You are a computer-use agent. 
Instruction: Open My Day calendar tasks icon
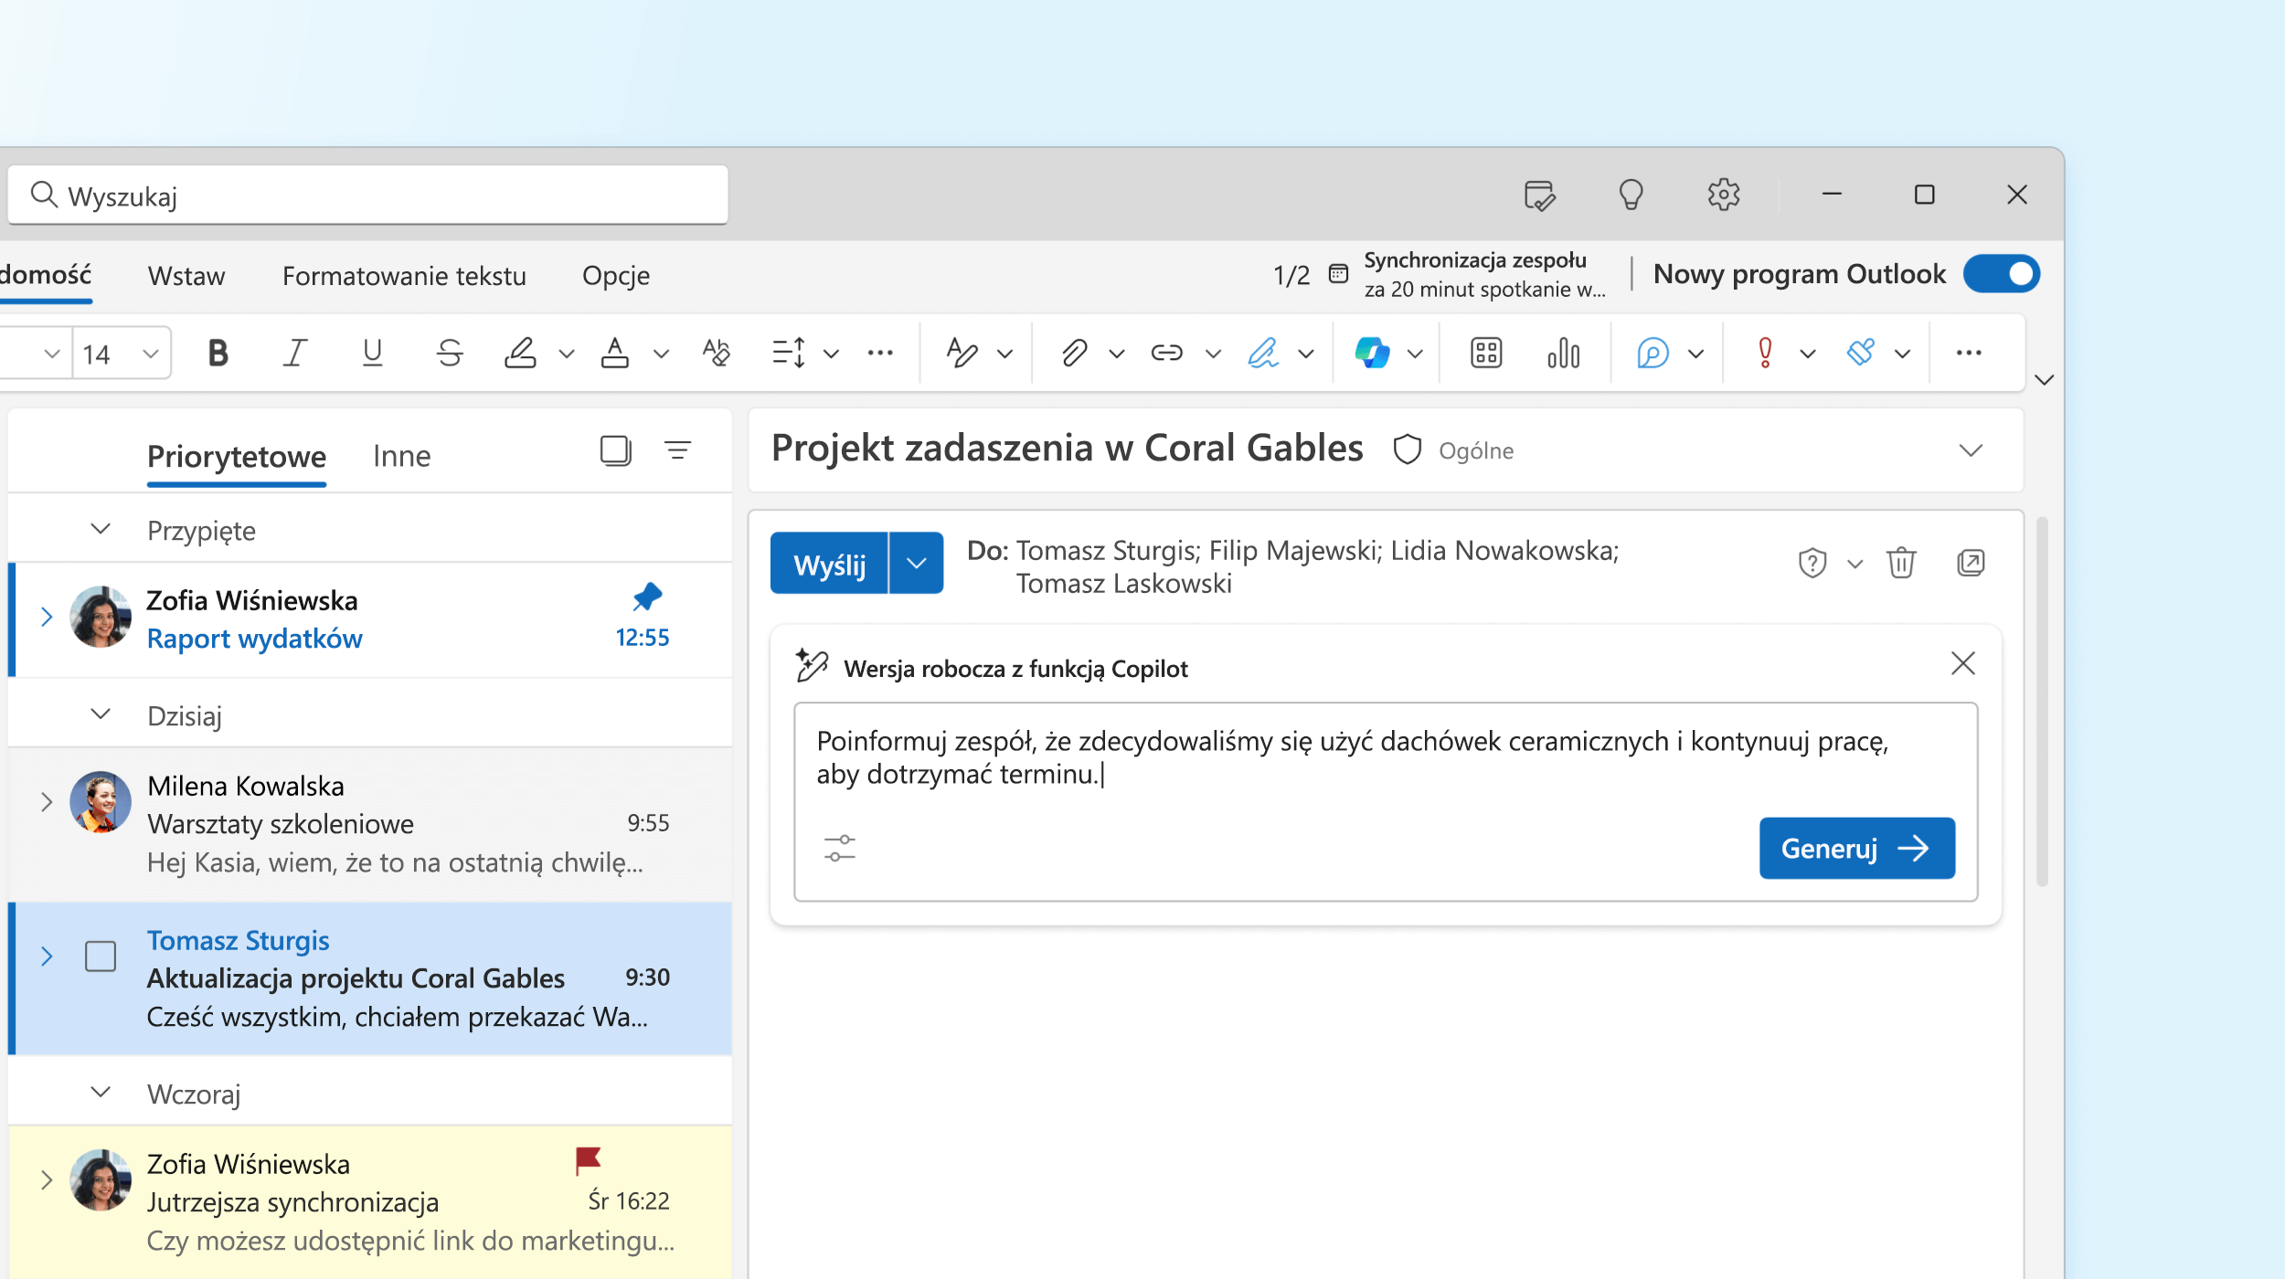pyautogui.click(x=1540, y=195)
